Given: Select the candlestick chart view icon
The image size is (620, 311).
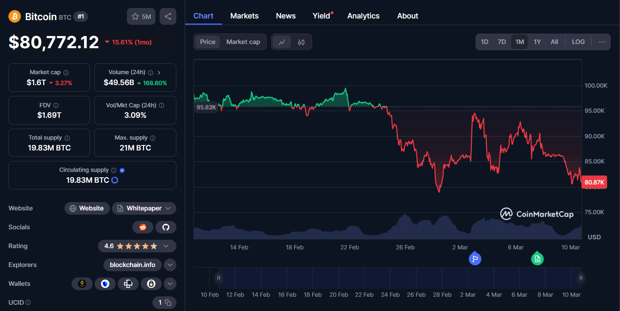Looking at the screenshot, I should click(301, 41).
